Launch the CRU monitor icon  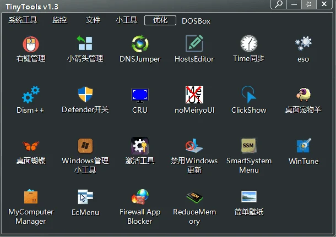(x=140, y=95)
